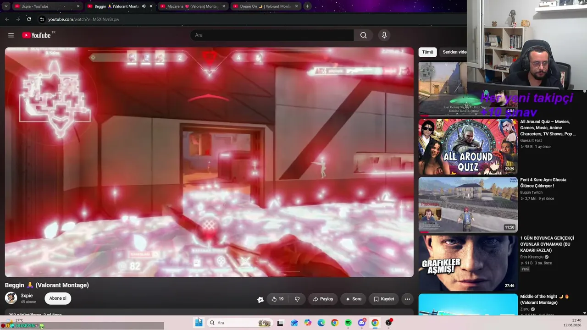View site information icon in address bar
587x330 pixels.
42,19
